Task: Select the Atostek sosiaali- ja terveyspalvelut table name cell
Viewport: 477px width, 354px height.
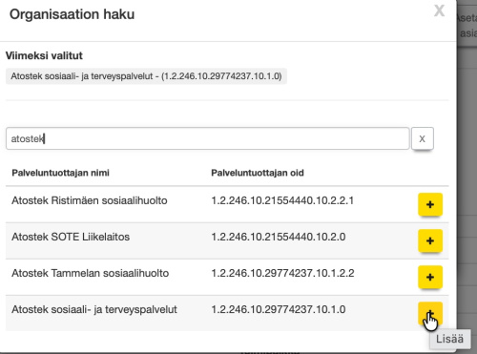Action: [x=94, y=309]
